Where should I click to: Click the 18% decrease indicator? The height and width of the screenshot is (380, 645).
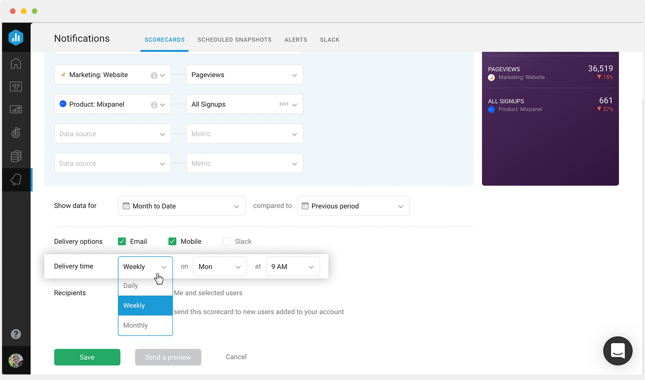(605, 77)
